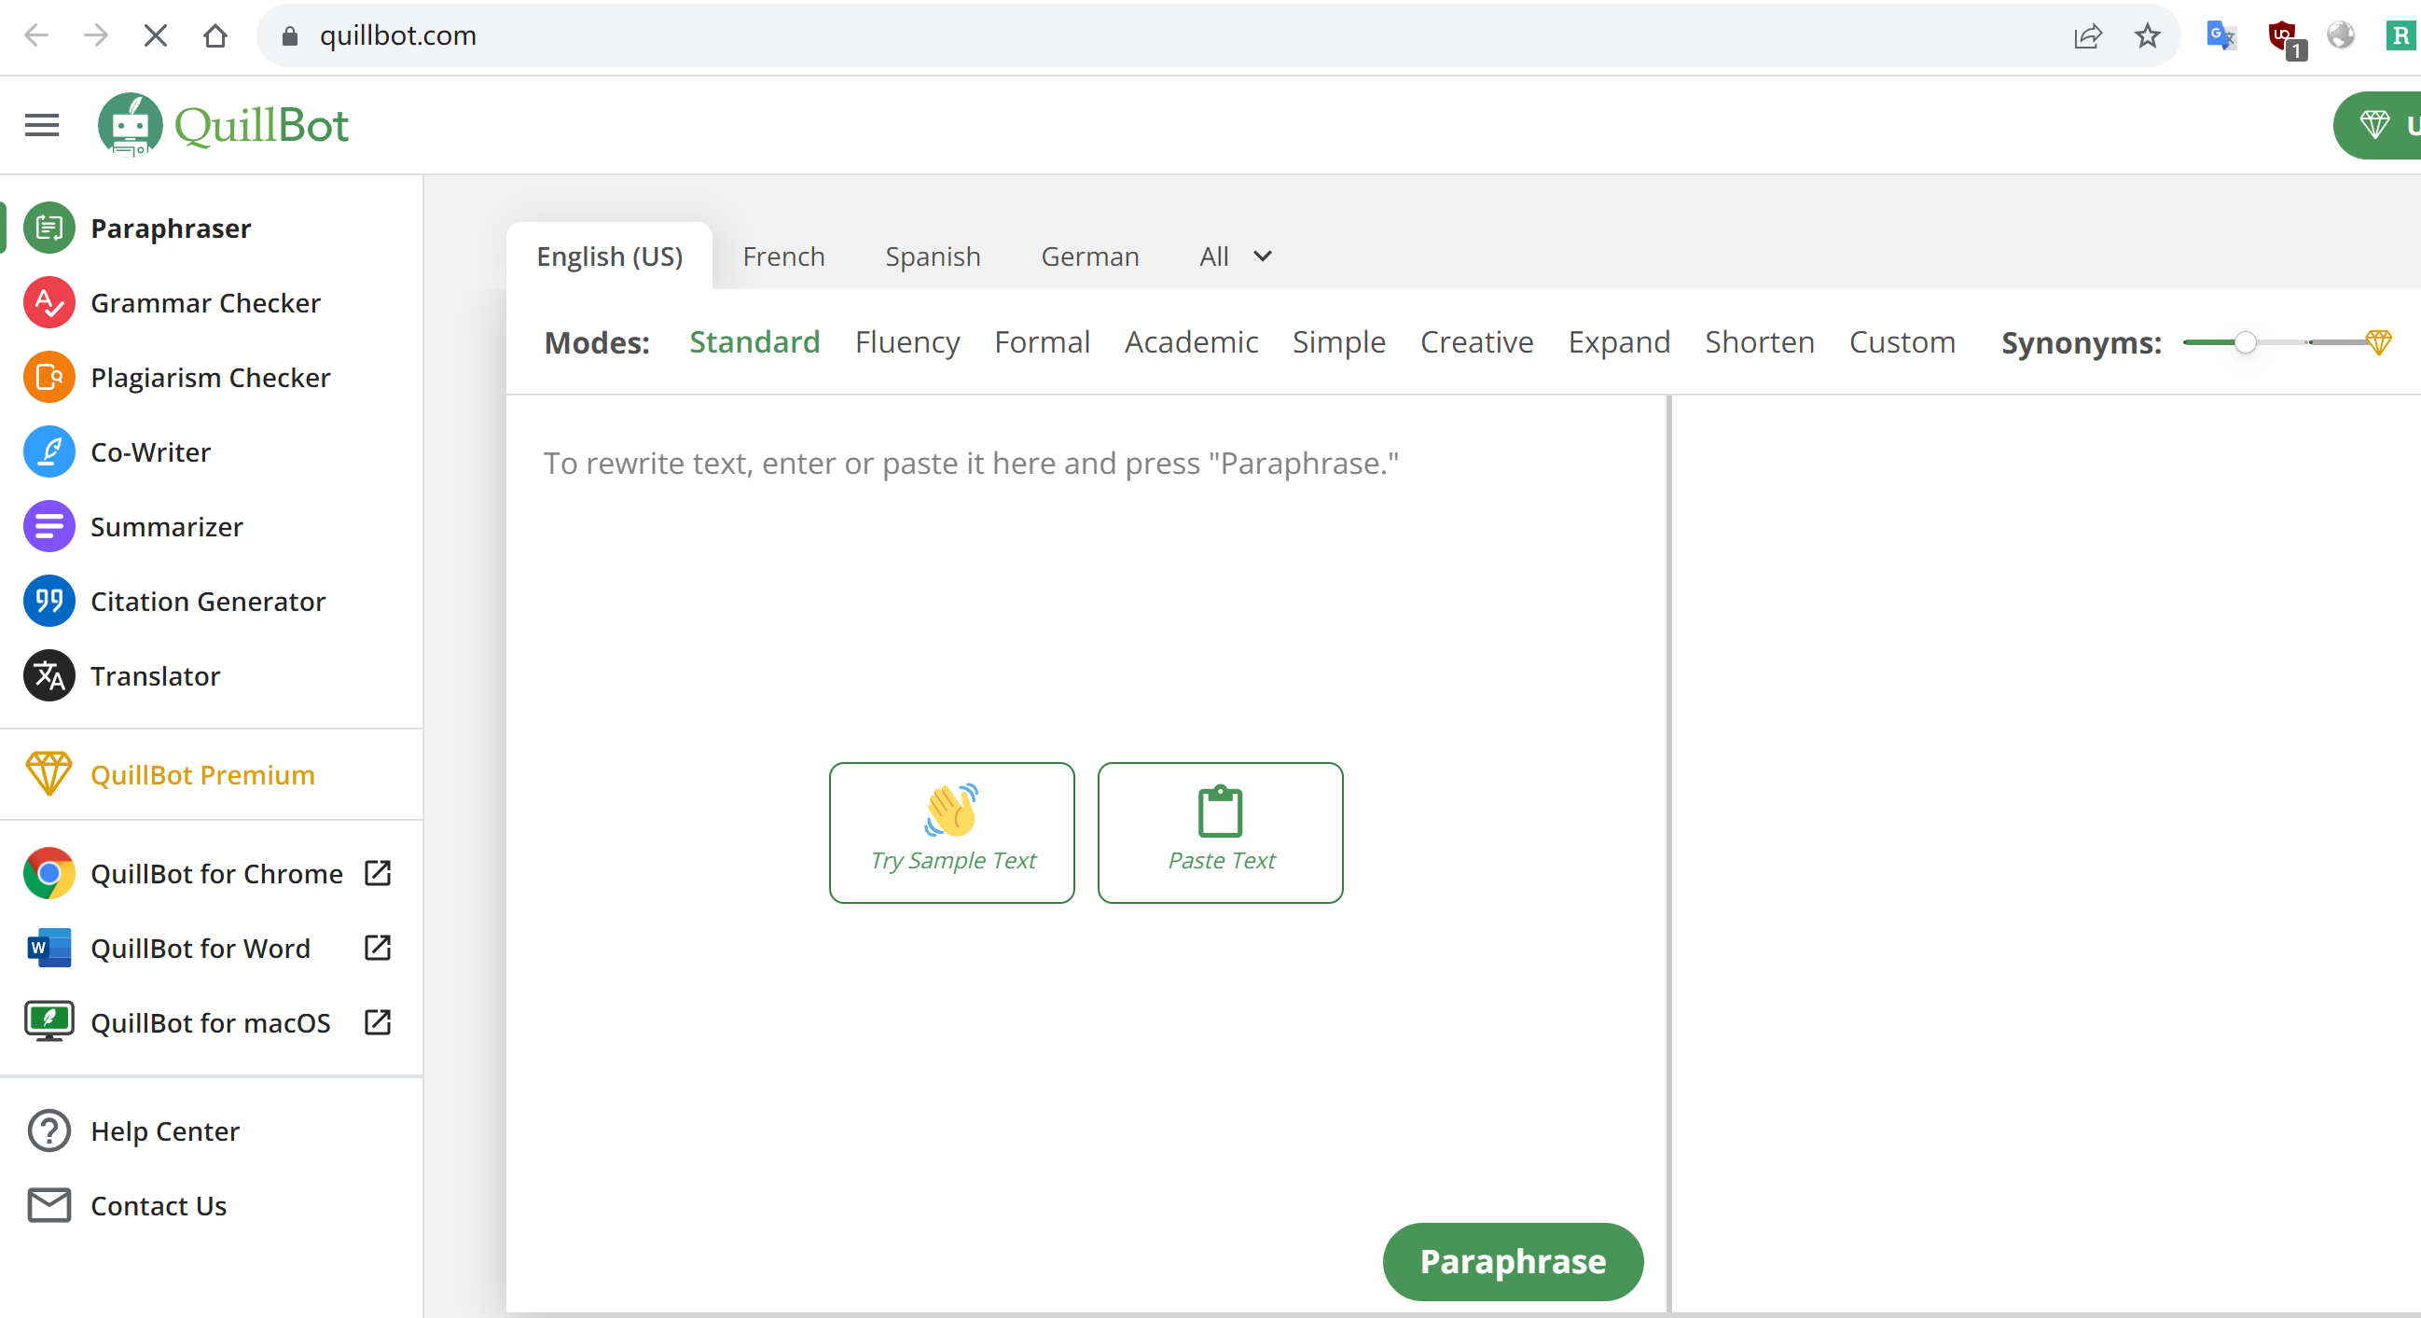Switch to Formal mode

click(x=1042, y=342)
